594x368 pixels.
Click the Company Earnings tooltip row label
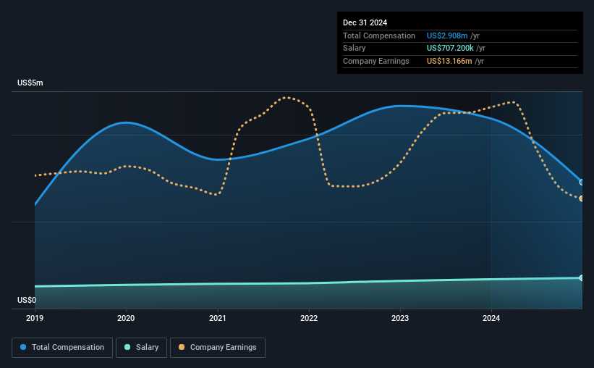click(x=376, y=61)
